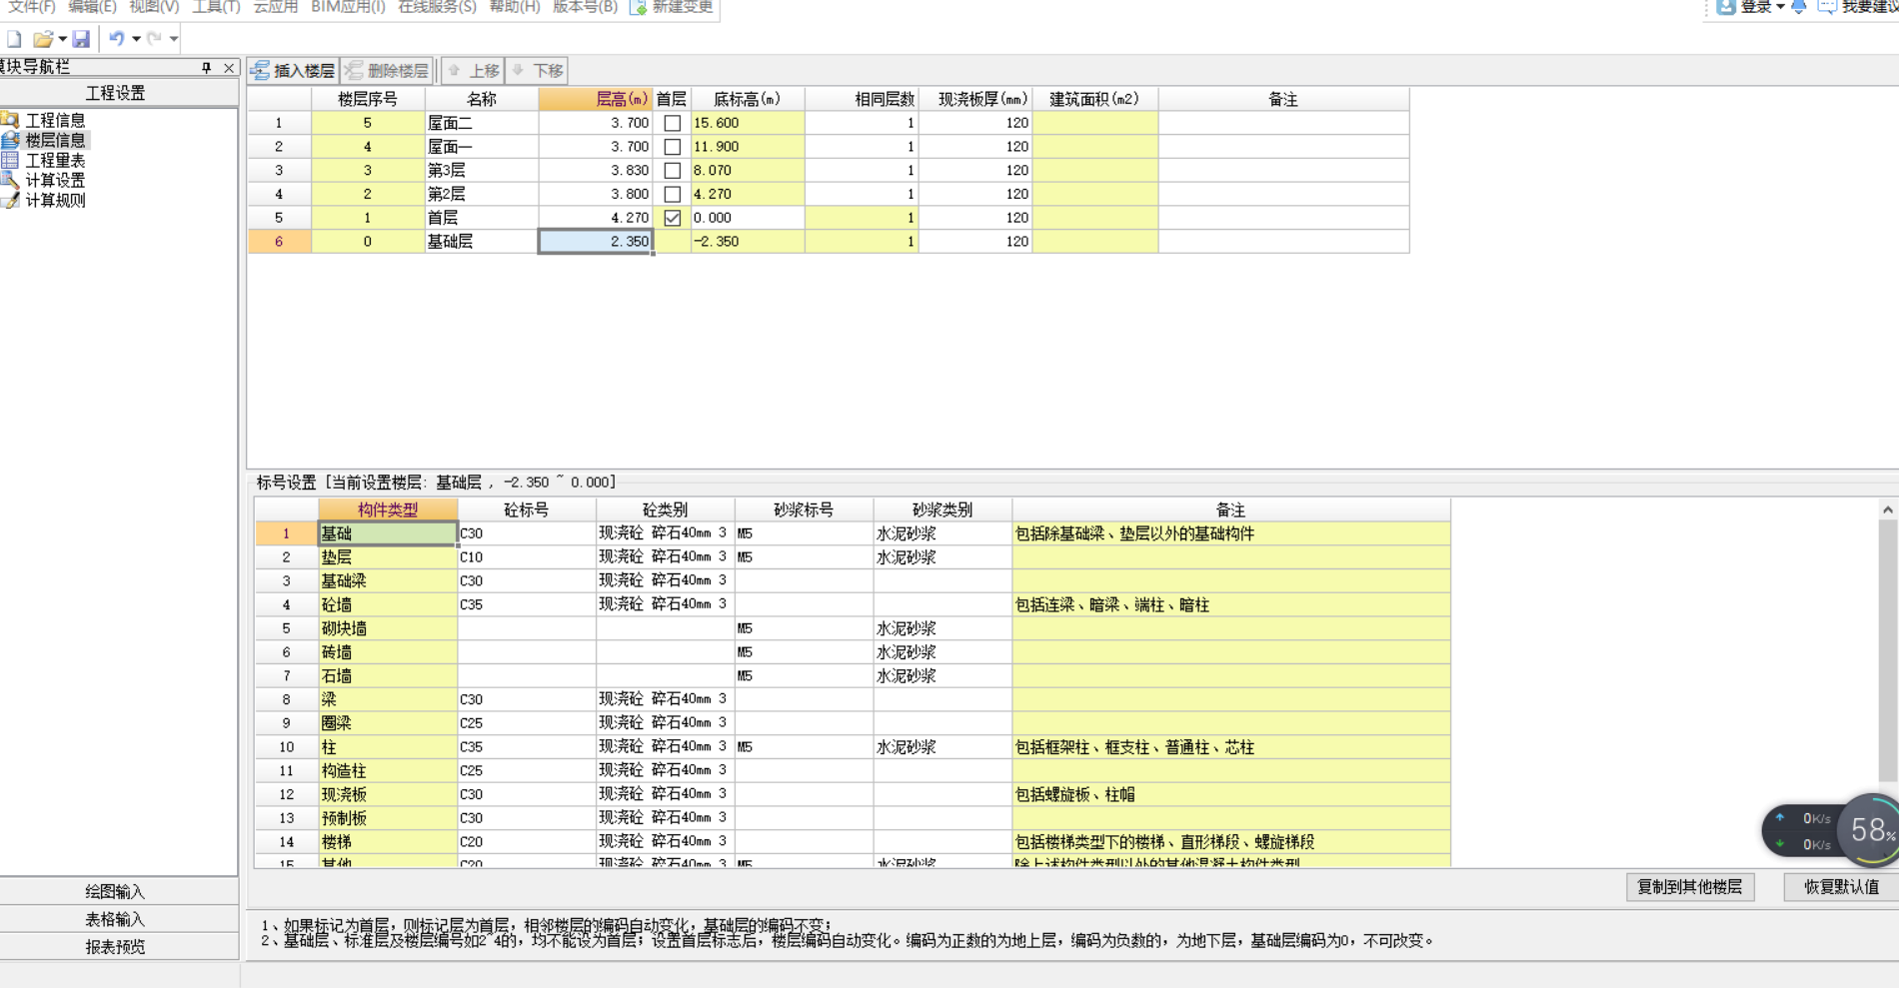Click the redo arrow icon
1899x988 pixels.
tap(154, 39)
